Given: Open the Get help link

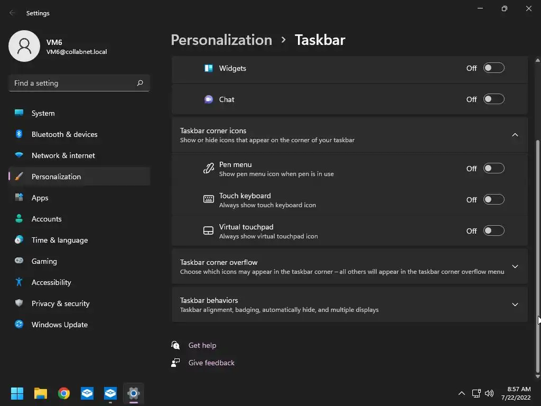Looking at the screenshot, I should [202, 345].
